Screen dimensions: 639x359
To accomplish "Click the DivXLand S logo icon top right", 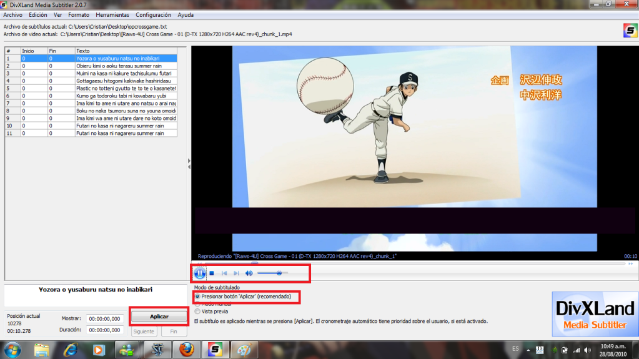I will click(630, 31).
